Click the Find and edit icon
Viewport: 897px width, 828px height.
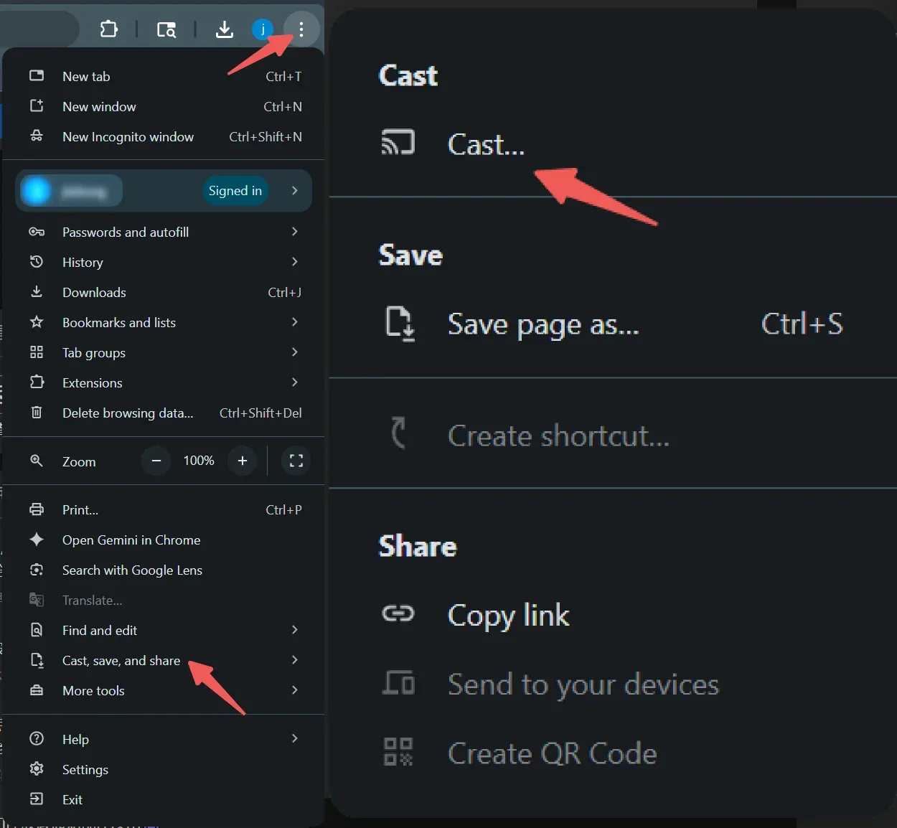pos(37,630)
